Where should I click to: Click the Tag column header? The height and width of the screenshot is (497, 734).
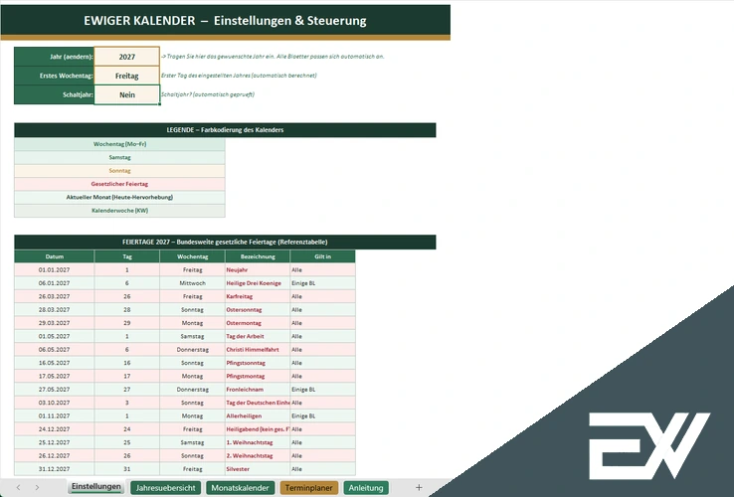click(x=127, y=256)
